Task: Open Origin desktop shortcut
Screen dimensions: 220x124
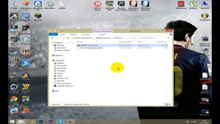Action: coord(26,112)
